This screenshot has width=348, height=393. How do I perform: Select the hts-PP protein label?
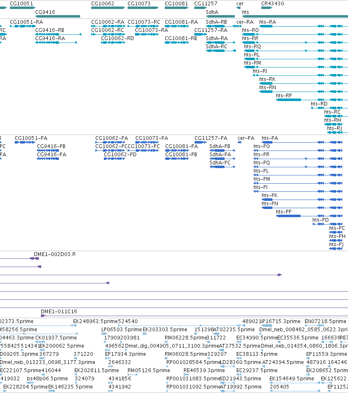(x=284, y=211)
